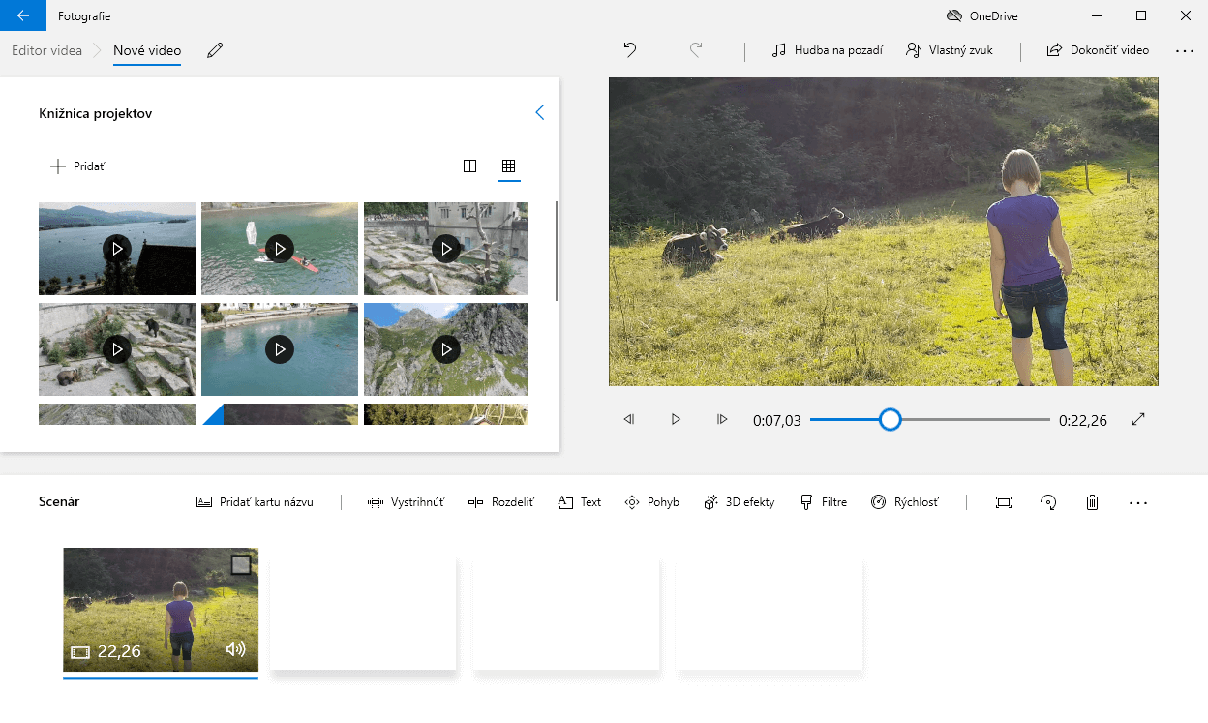Remove or show black bars icon

[1004, 502]
